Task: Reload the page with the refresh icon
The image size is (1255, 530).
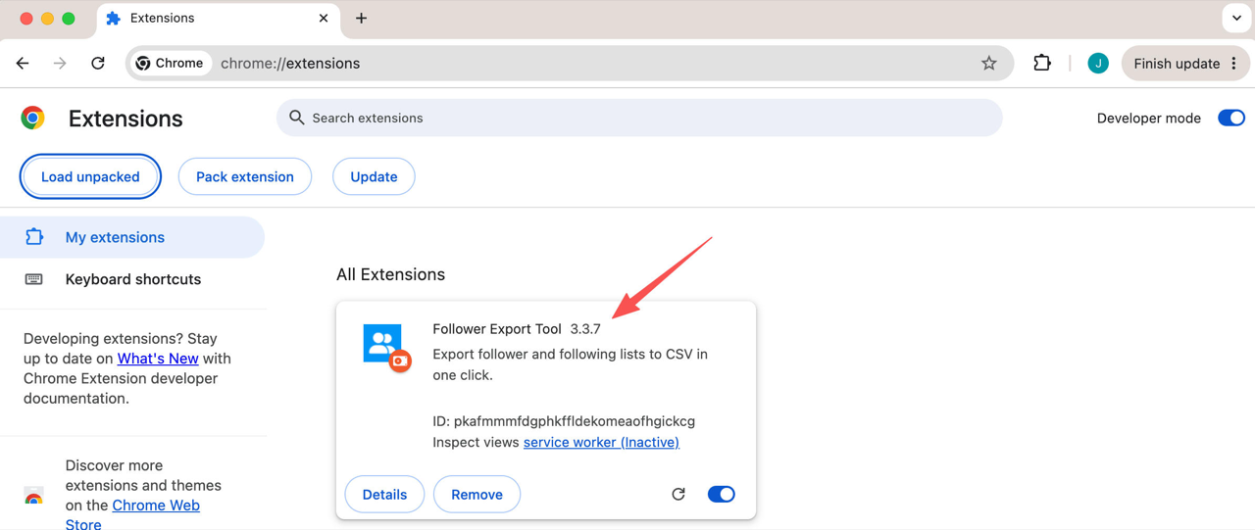Action: [98, 64]
